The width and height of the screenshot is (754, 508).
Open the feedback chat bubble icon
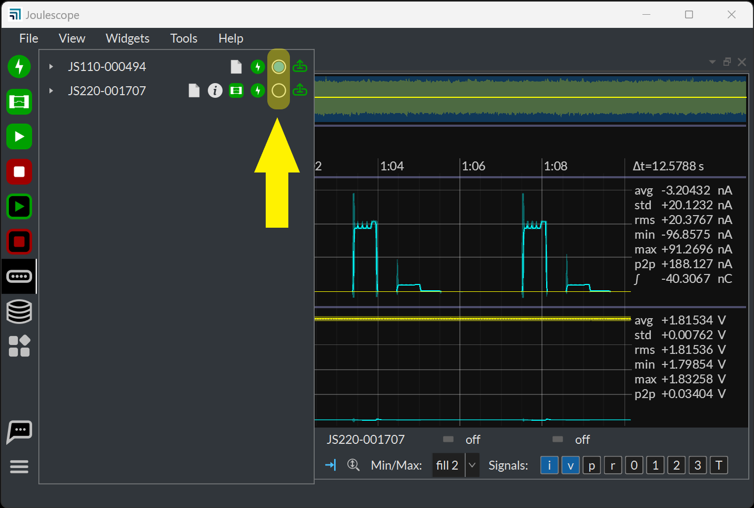pyautogui.click(x=19, y=432)
